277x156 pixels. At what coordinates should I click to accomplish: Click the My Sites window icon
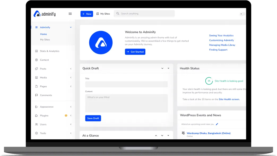98,14
